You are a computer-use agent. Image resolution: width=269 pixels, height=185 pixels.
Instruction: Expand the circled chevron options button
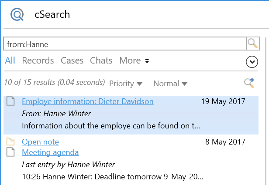click(x=252, y=62)
